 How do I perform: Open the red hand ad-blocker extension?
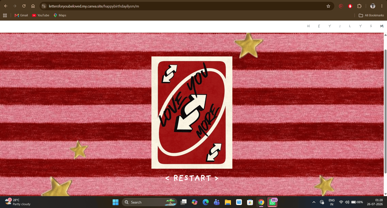(350, 6)
